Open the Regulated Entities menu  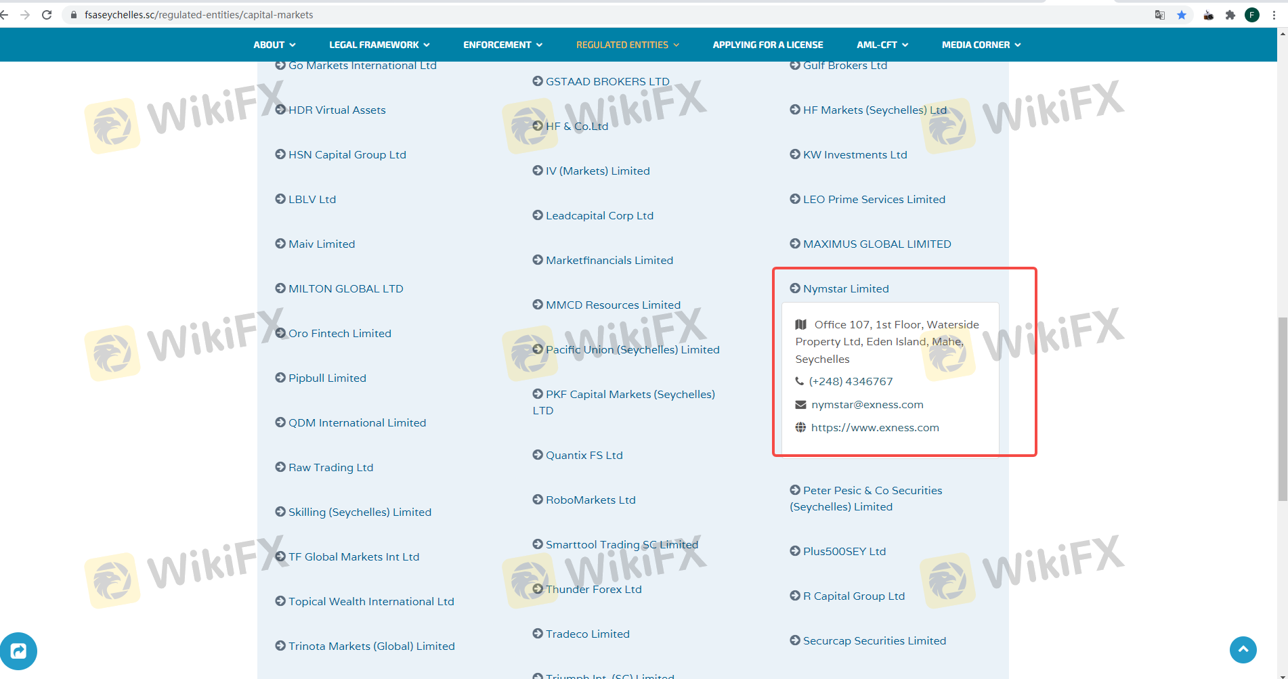pyautogui.click(x=627, y=45)
